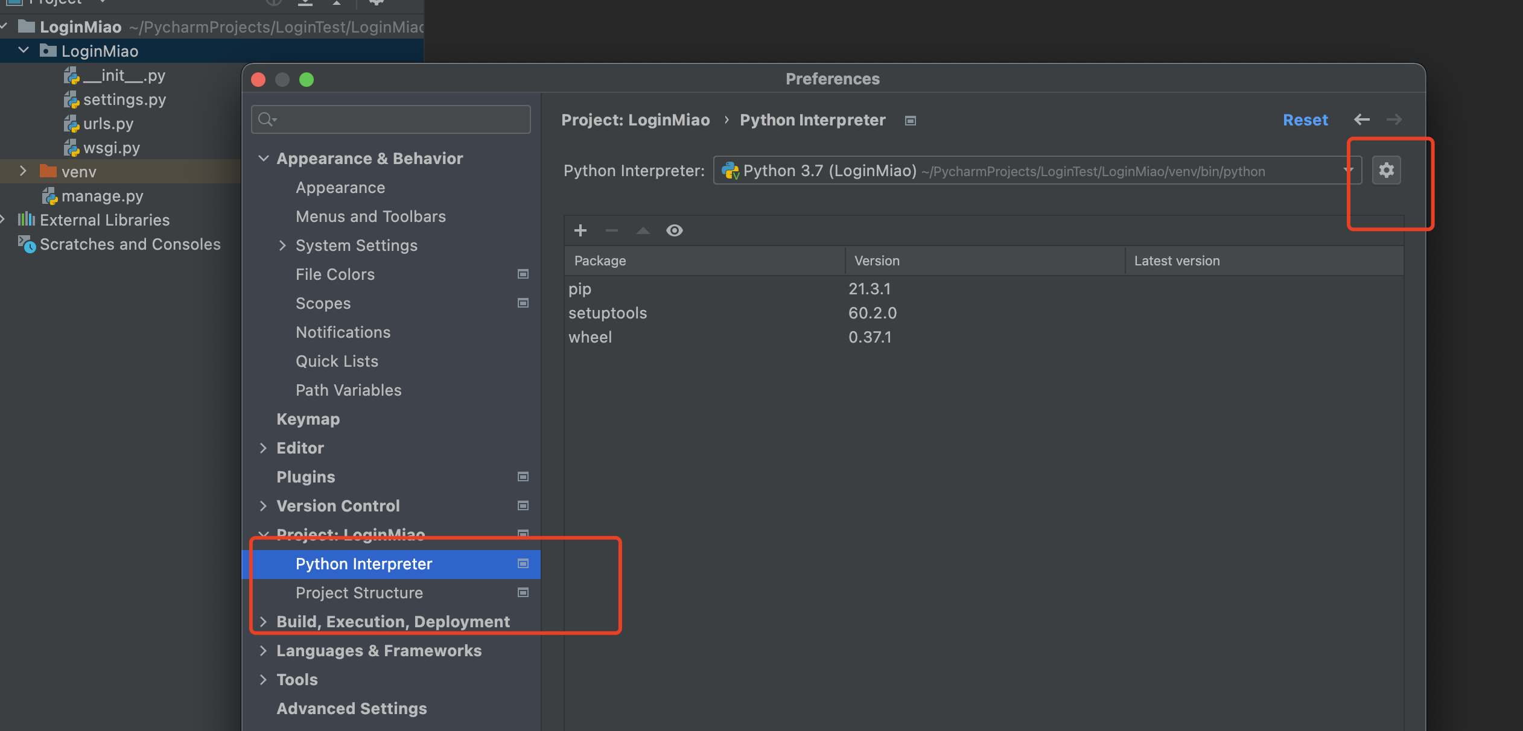This screenshot has height=731, width=1523.
Task: Click the upgrade package arrow icon
Action: [643, 230]
